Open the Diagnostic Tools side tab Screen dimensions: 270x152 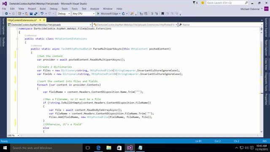266,81
